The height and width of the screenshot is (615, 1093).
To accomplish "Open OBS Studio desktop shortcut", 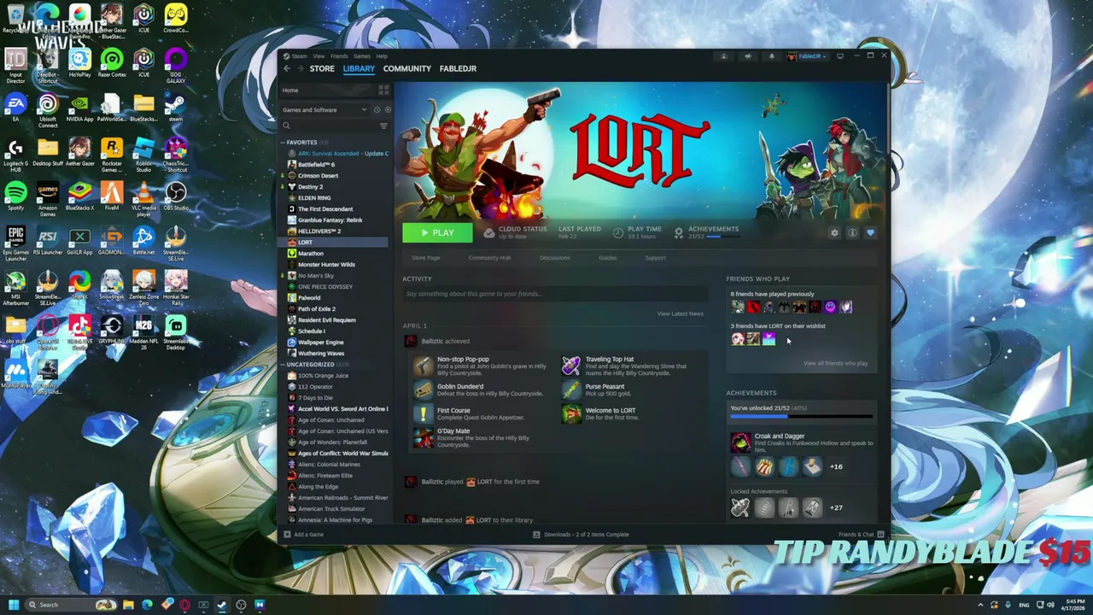I will tap(176, 195).
